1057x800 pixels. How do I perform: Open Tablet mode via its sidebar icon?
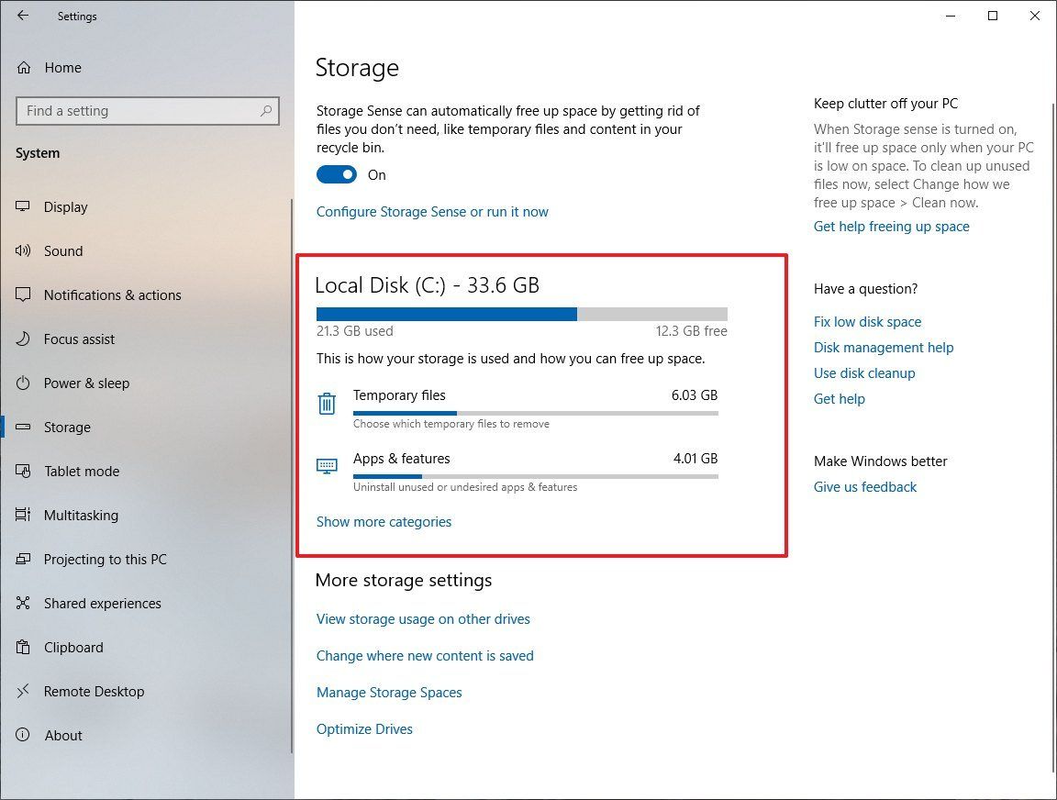pyautogui.click(x=21, y=471)
